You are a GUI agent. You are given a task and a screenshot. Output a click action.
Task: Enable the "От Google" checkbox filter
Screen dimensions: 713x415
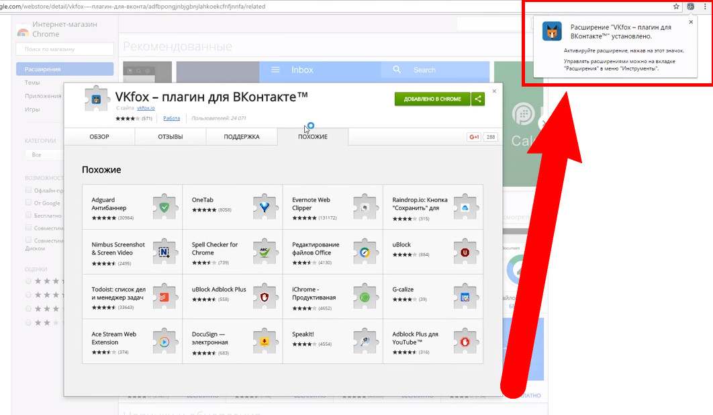[29, 202]
